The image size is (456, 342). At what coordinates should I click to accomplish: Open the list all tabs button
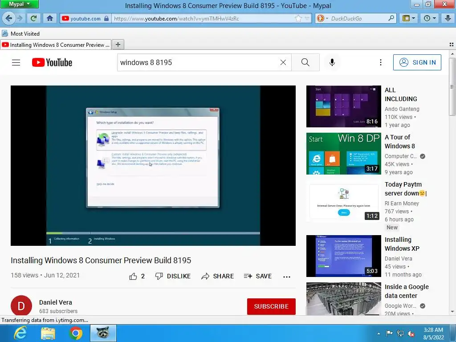(x=452, y=45)
